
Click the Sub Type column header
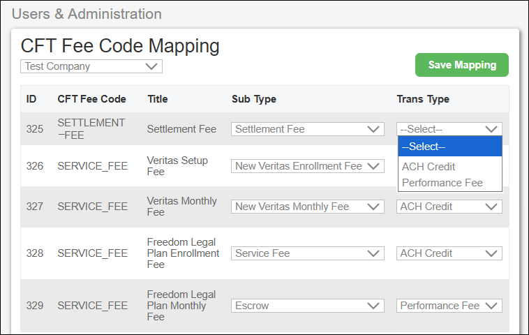(x=254, y=99)
